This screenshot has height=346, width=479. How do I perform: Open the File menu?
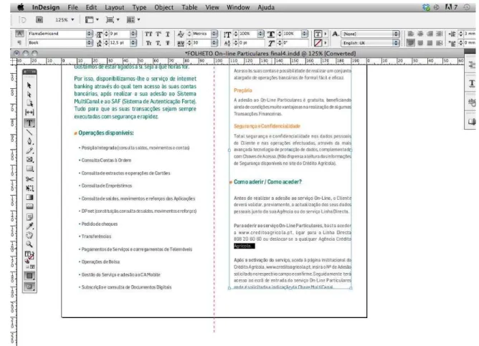(x=72, y=7)
